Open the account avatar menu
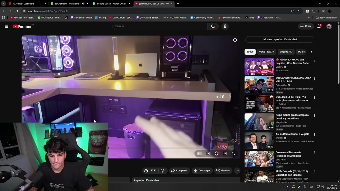Screen dimensions: 340x191 329,26
